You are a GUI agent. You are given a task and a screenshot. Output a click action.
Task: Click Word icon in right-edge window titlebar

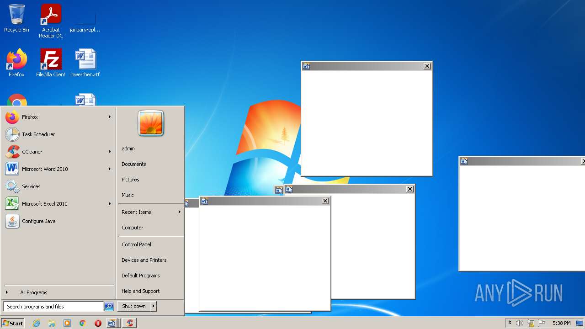click(x=464, y=161)
